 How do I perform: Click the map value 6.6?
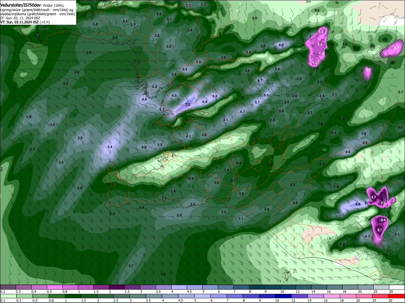358,204
